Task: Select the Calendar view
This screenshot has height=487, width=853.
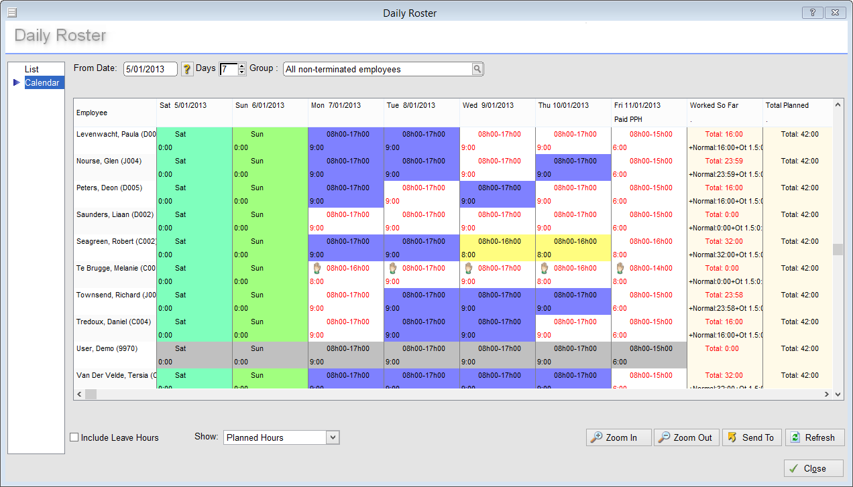Action: (42, 82)
